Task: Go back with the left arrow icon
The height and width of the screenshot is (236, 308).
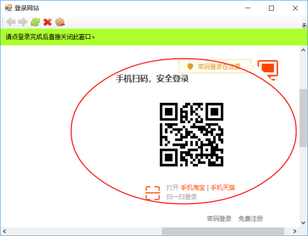Action: pos(11,22)
